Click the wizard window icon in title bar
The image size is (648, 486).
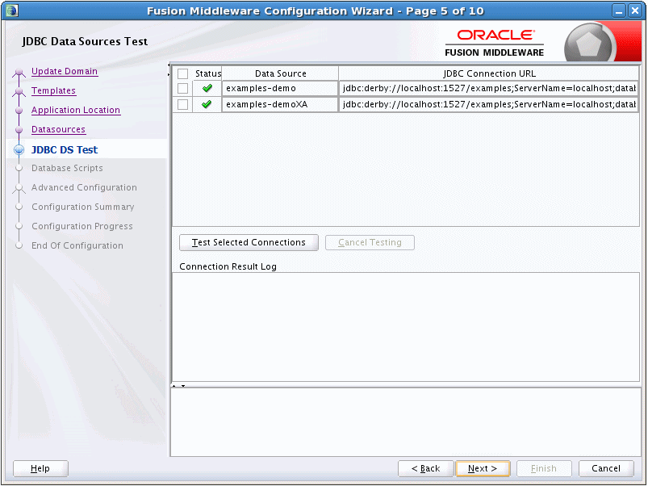(x=12, y=10)
